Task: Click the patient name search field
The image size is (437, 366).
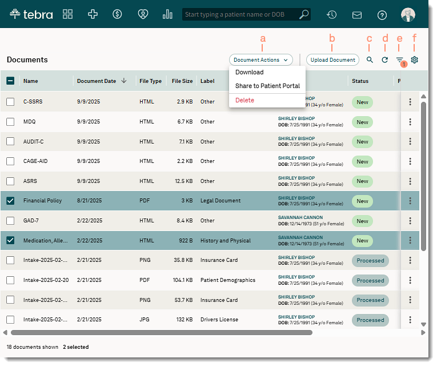Action: pyautogui.click(x=240, y=14)
